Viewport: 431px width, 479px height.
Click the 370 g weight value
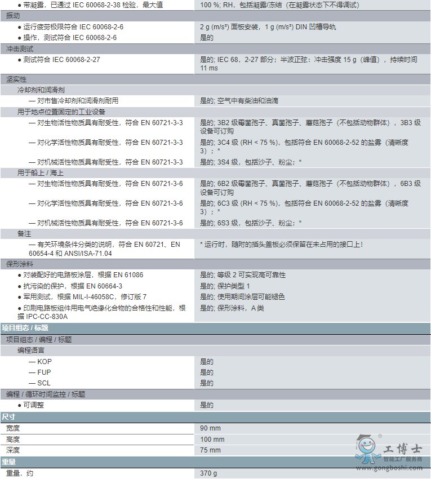[208, 473]
